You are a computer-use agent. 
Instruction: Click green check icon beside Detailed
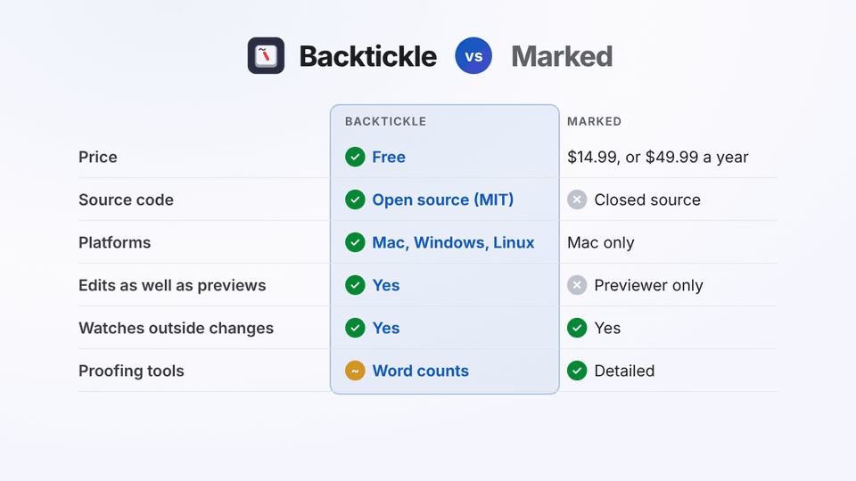(577, 371)
